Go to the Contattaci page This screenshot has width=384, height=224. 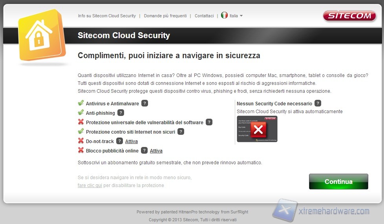[x=204, y=16]
